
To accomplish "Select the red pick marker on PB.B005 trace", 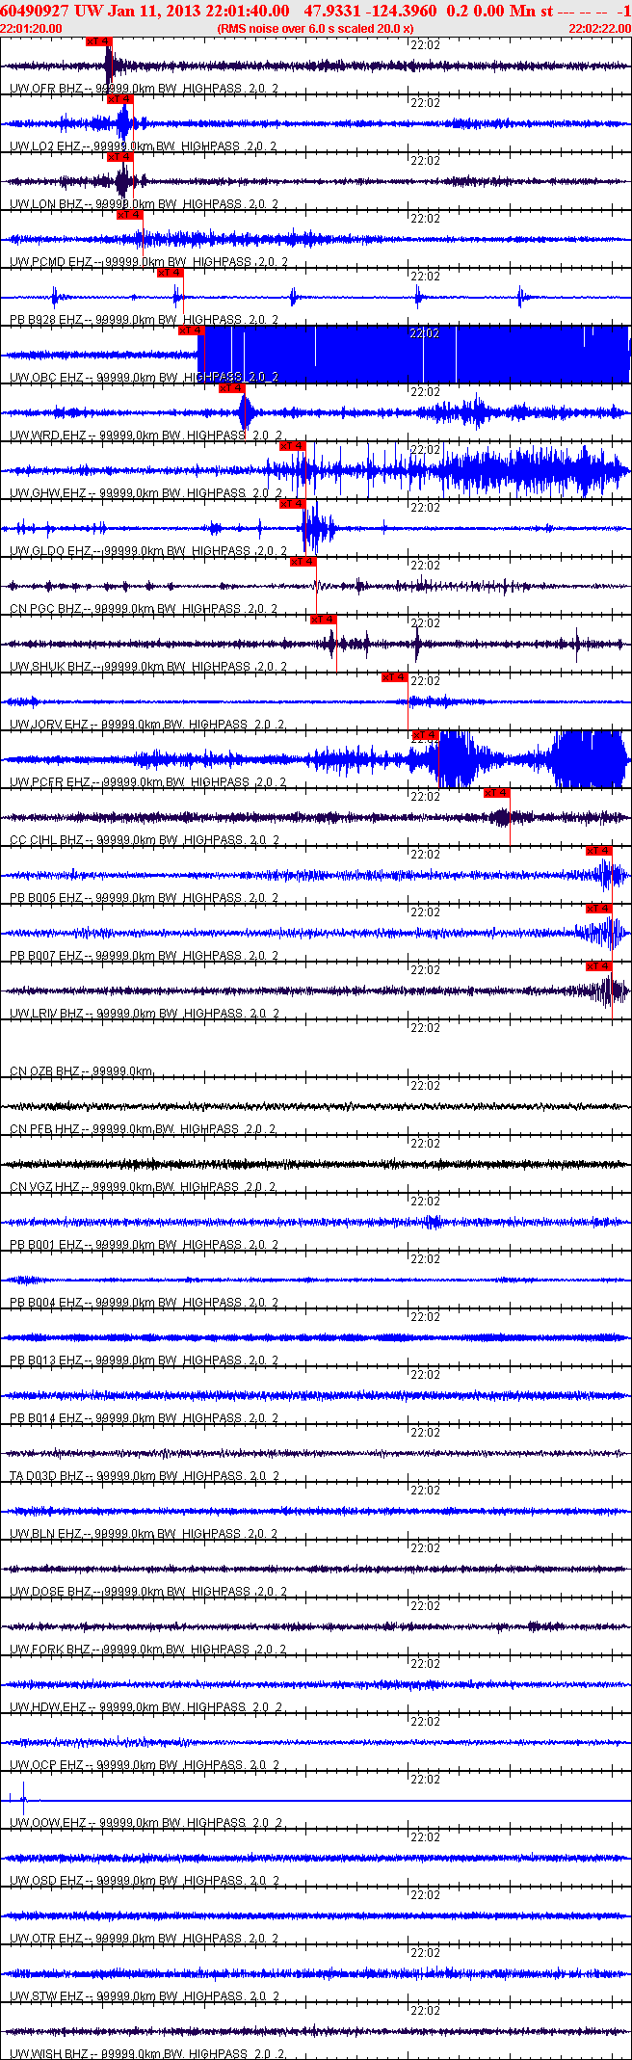I will click(x=598, y=851).
